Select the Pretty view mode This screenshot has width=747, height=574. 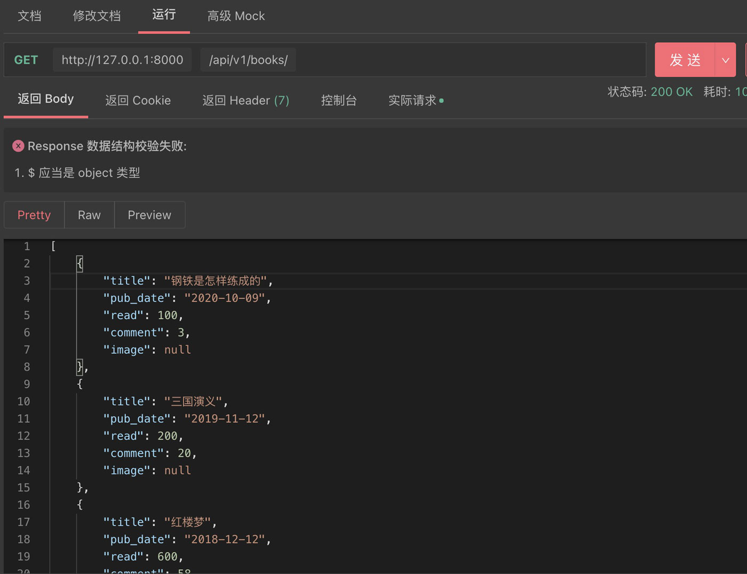pyautogui.click(x=34, y=215)
